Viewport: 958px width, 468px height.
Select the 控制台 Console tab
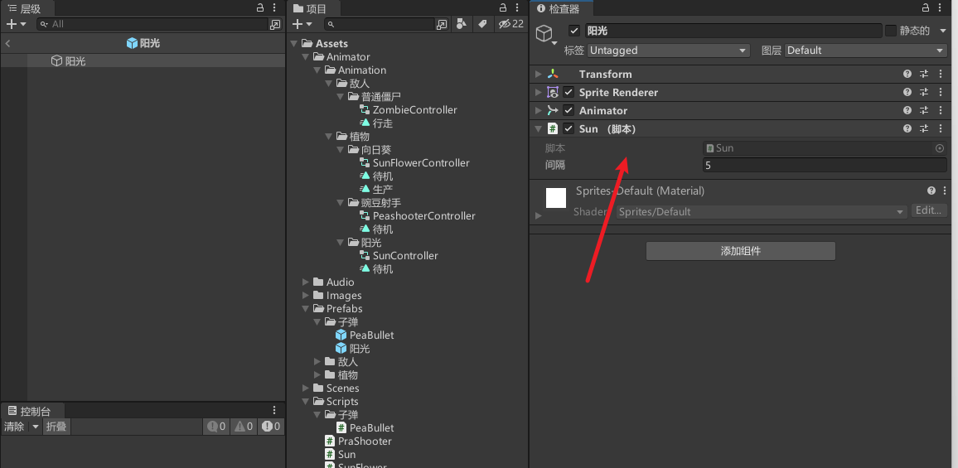coord(35,411)
